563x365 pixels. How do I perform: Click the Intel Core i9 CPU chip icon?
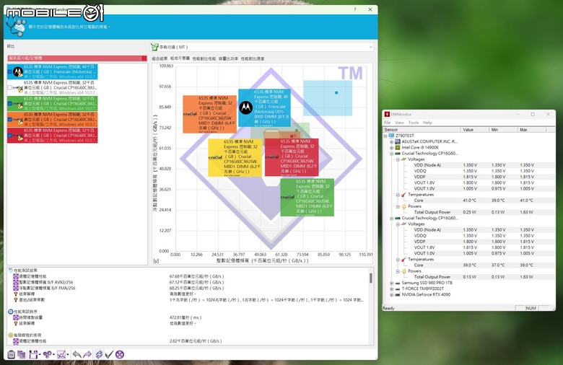pos(398,147)
